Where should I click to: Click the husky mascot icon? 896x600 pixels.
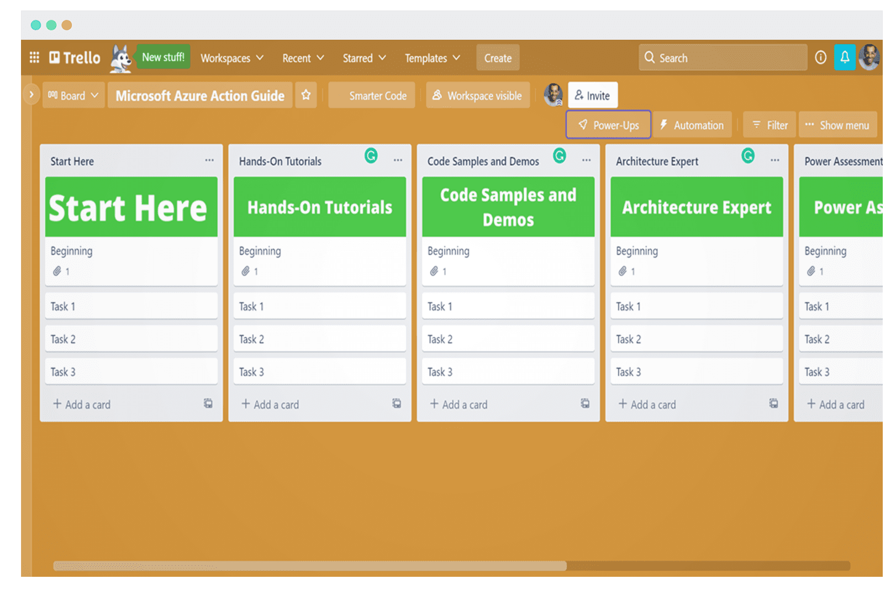click(120, 59)
